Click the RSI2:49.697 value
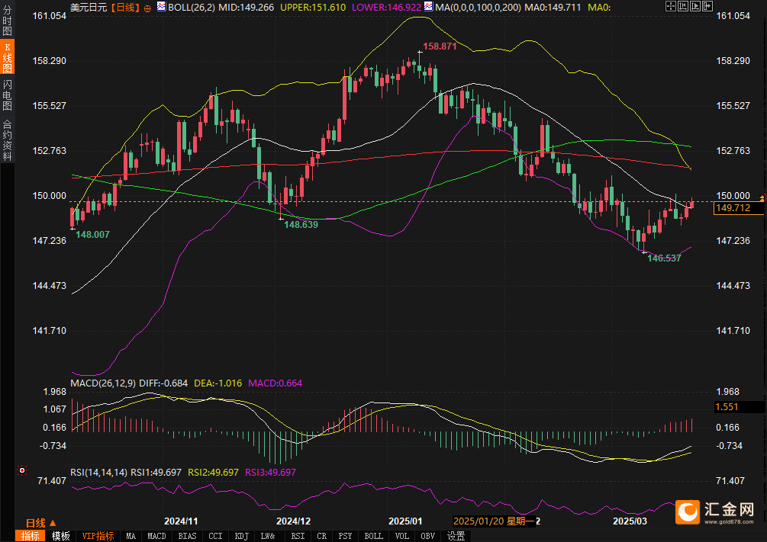The height and width of the screenshot is (542, 767). (213, 473)
